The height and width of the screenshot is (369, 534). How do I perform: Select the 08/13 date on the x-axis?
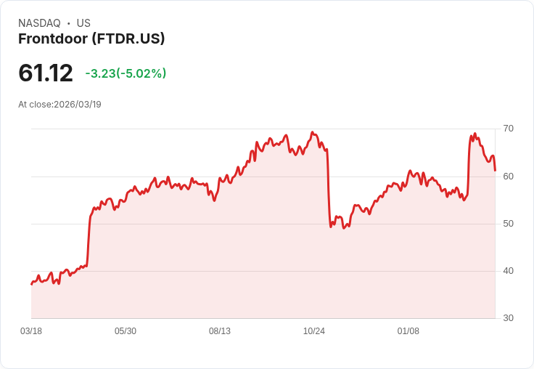(220, 331)
